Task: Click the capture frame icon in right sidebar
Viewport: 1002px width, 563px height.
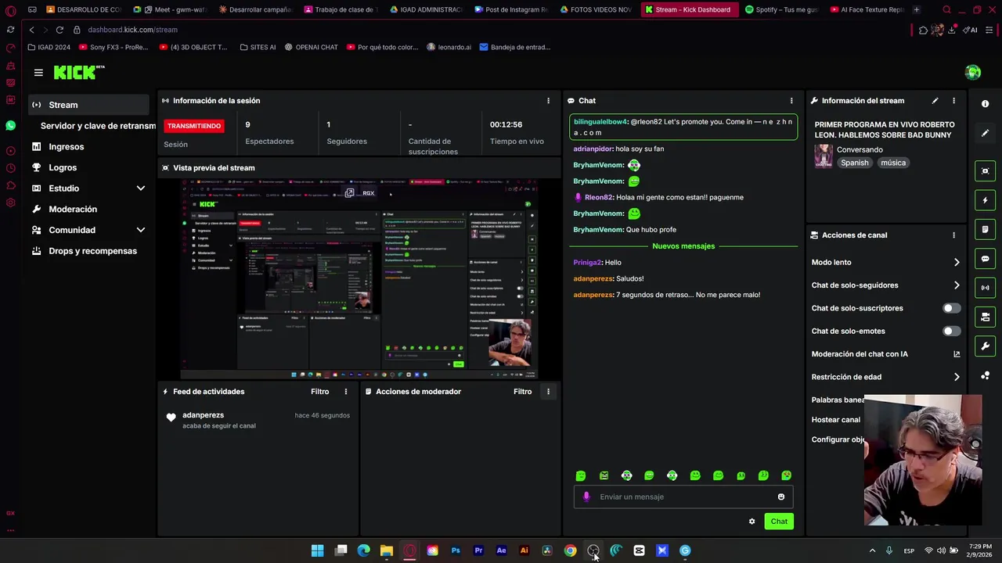Action: tap(985, 171)
